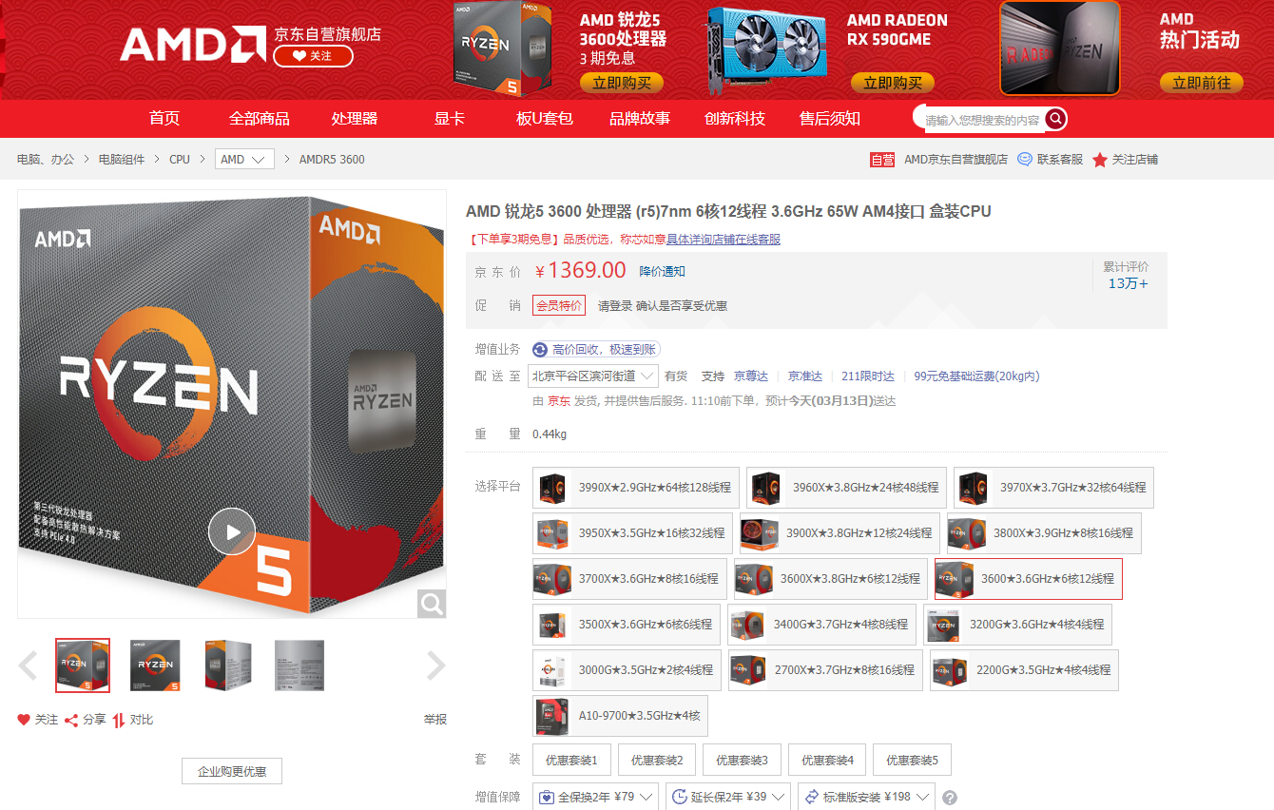Click 立即购买 under the RX 590GME banner
This screenshot has width=1274, height=810.
point(893,83)
